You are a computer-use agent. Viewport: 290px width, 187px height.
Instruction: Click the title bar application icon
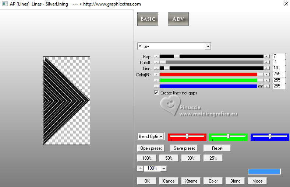(x=5, y=4)
